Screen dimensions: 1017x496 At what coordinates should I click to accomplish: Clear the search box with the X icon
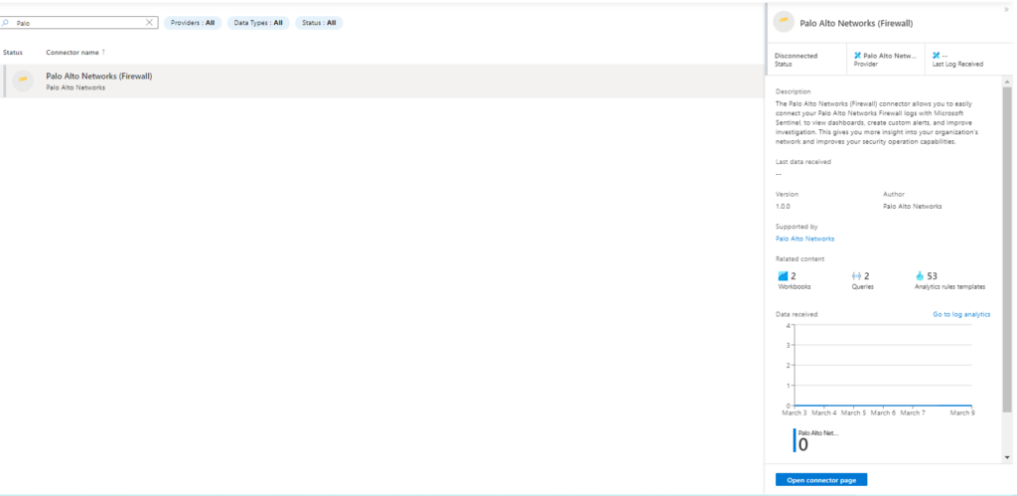pyautogui.click(x=149, y=23)
